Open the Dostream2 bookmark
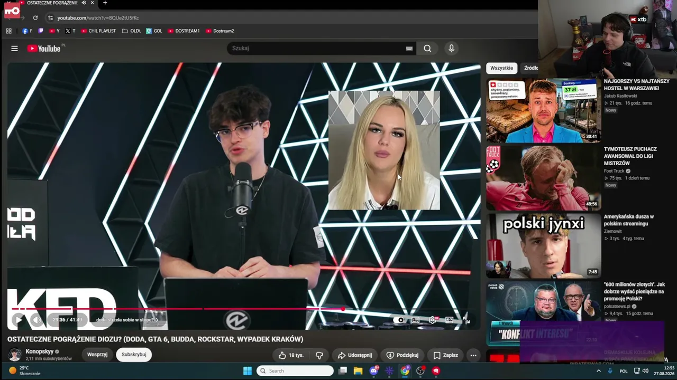The image size is (677, 380). coord(219,31)
